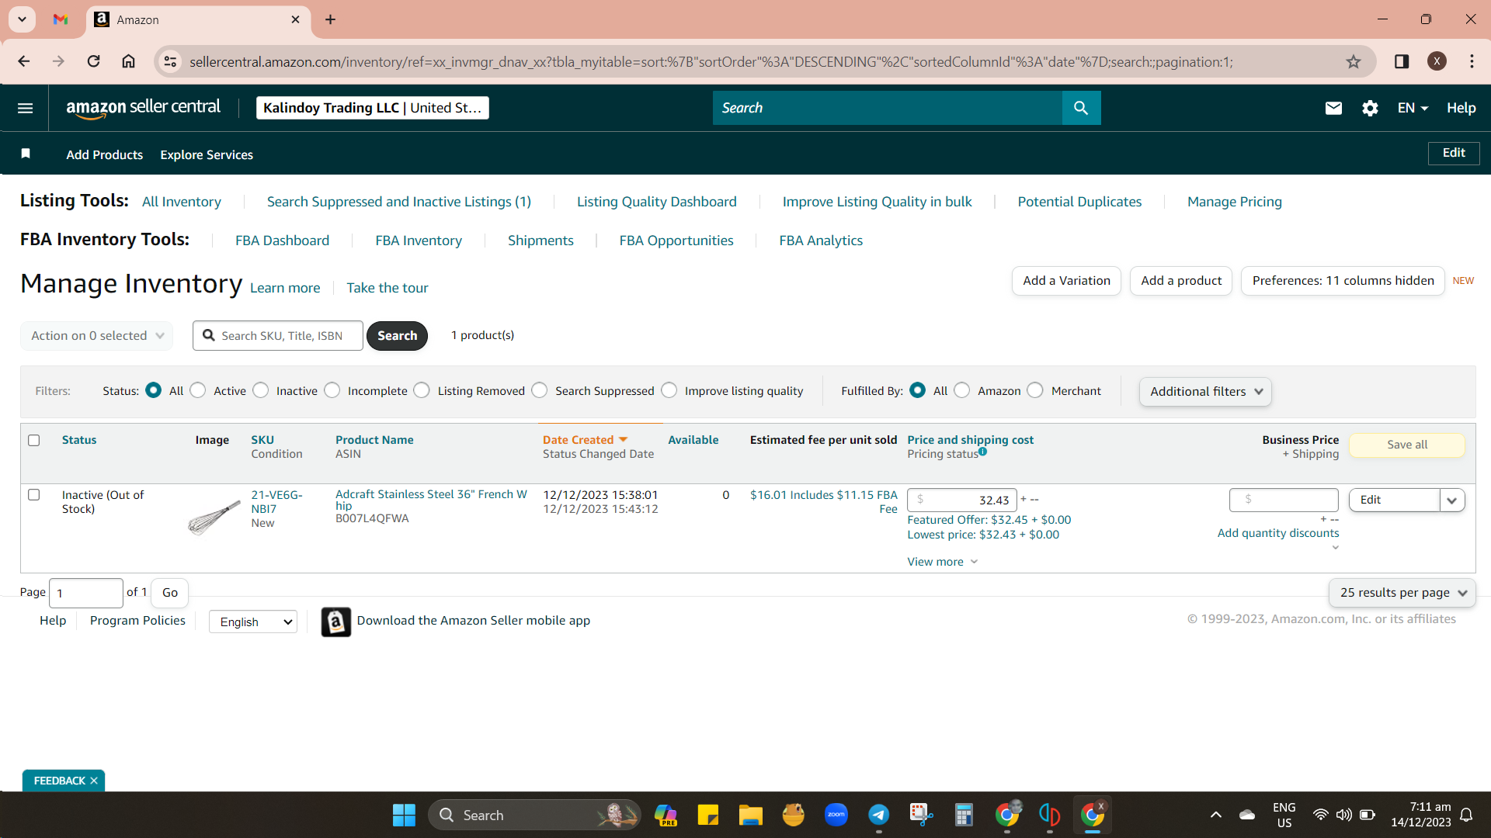
Task: Open Manage Pricing
Action: pyautogui.click(x=1234, y=202)
